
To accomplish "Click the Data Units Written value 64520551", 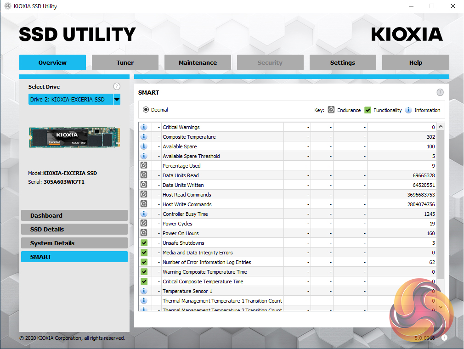I will pyautogui.click(x=424, y=185).
